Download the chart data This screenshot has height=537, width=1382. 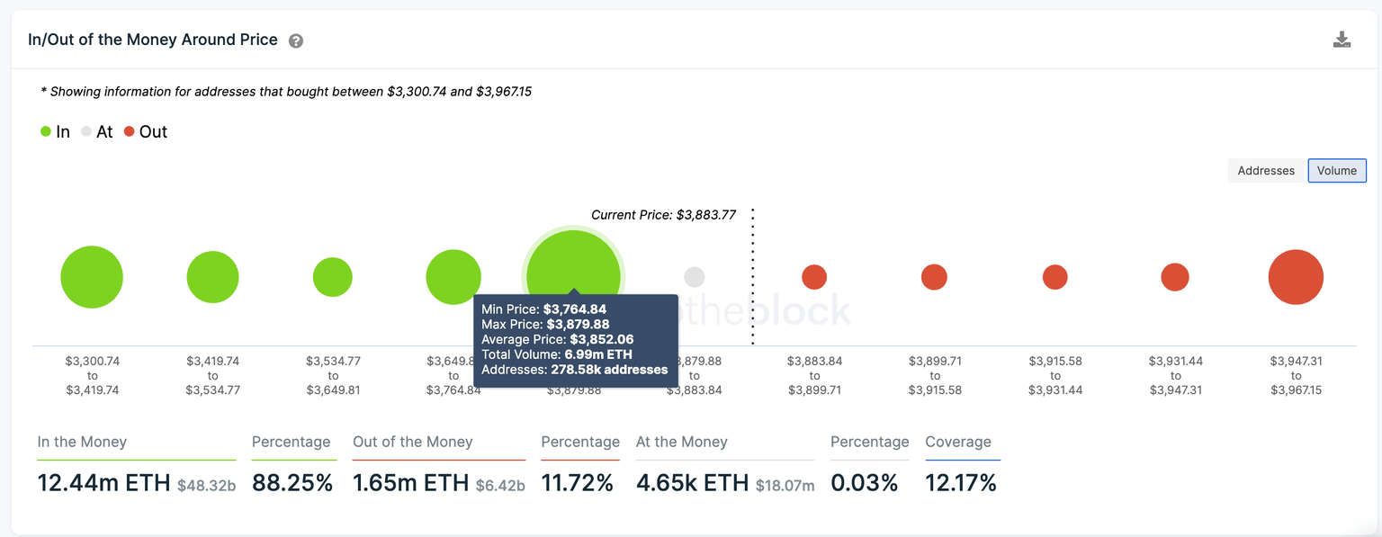coord(1342,40)
